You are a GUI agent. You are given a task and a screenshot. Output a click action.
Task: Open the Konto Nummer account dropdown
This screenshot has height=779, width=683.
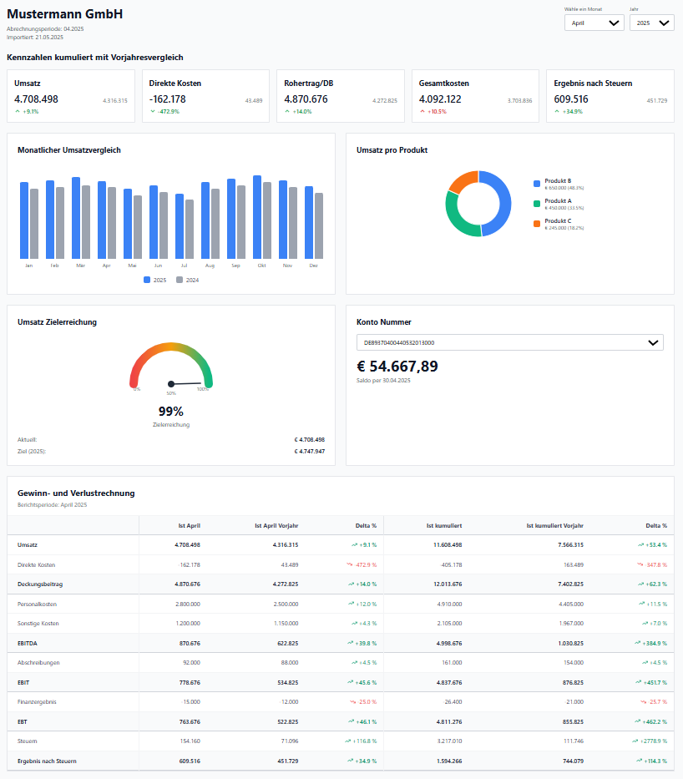point(508,342)
